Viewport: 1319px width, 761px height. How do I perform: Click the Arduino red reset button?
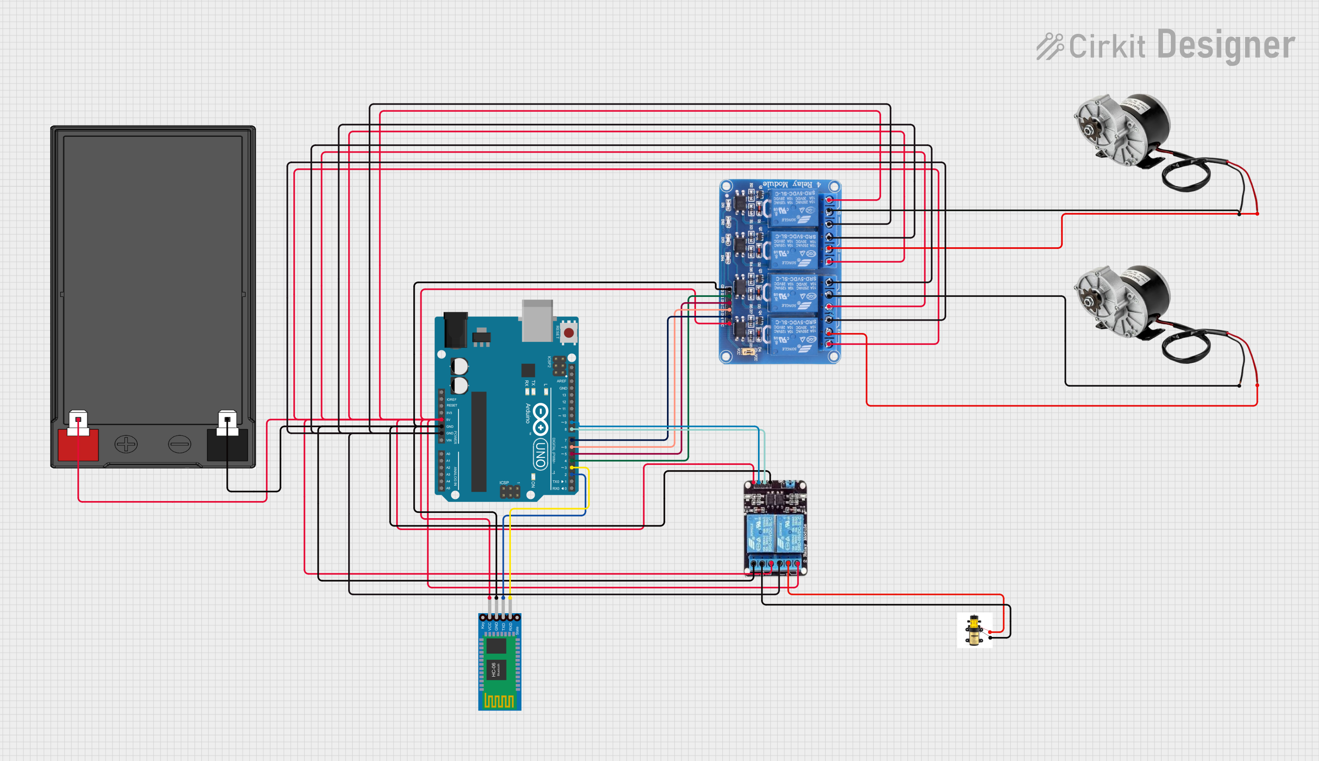569,333
